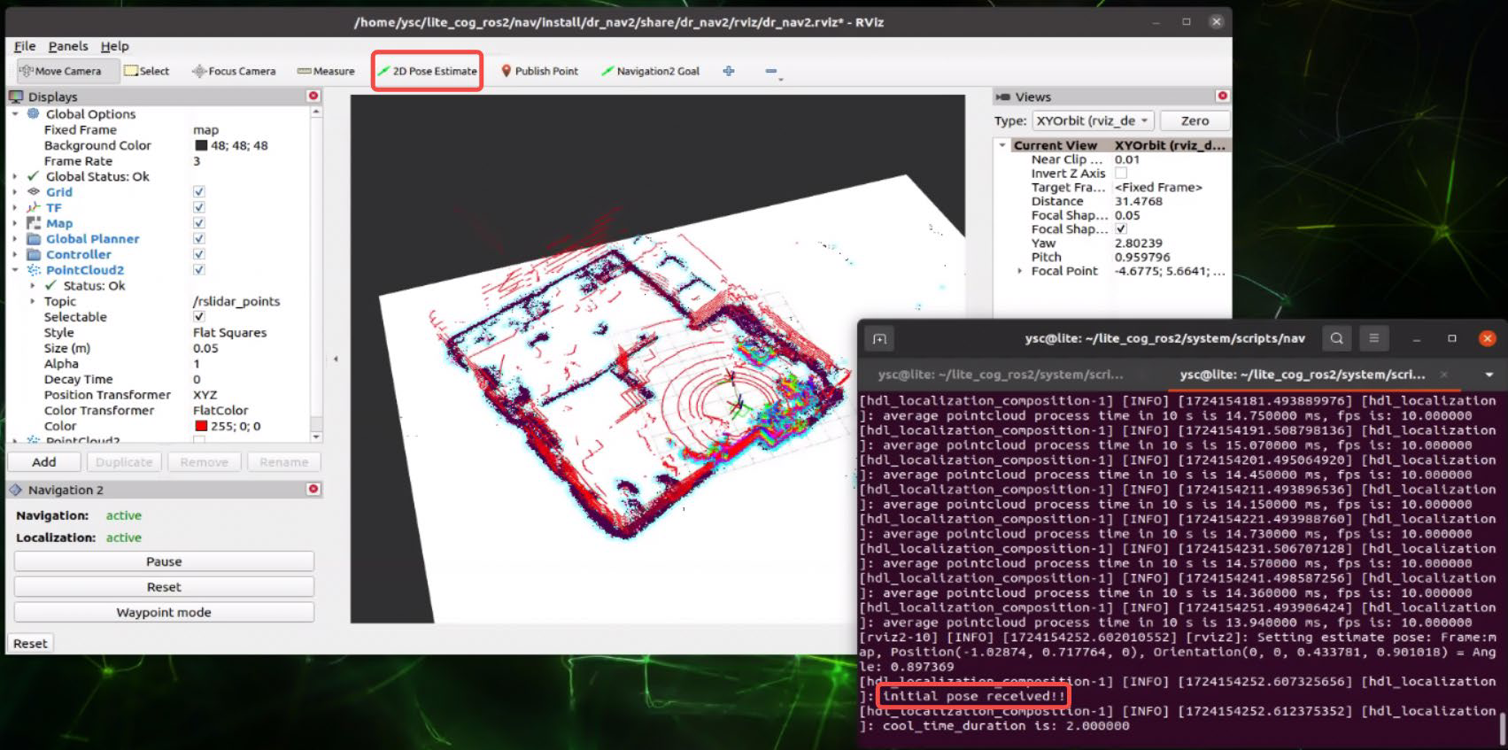Click the Waypoint mode button
Viewport: 1508px width, 750px height.
[164, 612]
